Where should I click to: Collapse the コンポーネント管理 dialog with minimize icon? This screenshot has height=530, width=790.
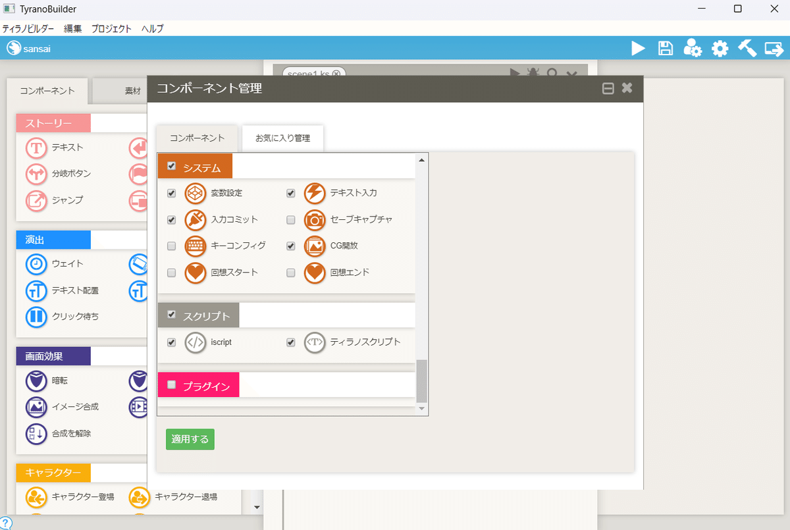(x=608, y=88)
